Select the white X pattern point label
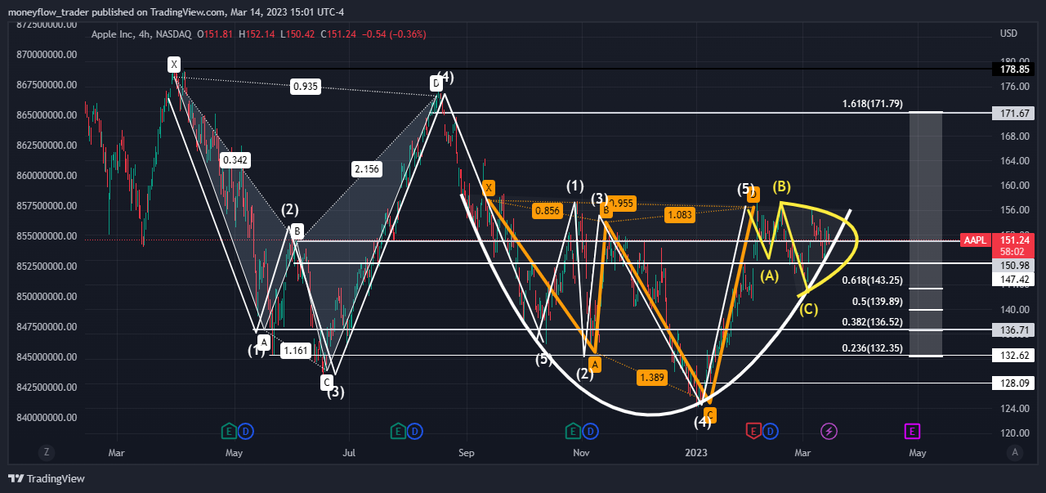Viewport: 1046px width, 493px height. (x=173, y=64)
